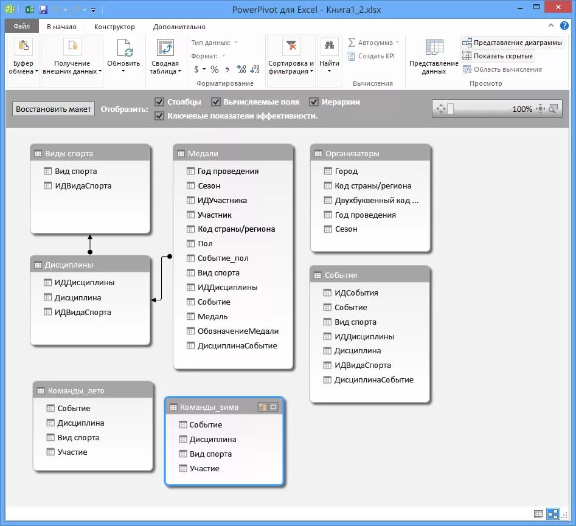Move the zoom slider handle

450,109
